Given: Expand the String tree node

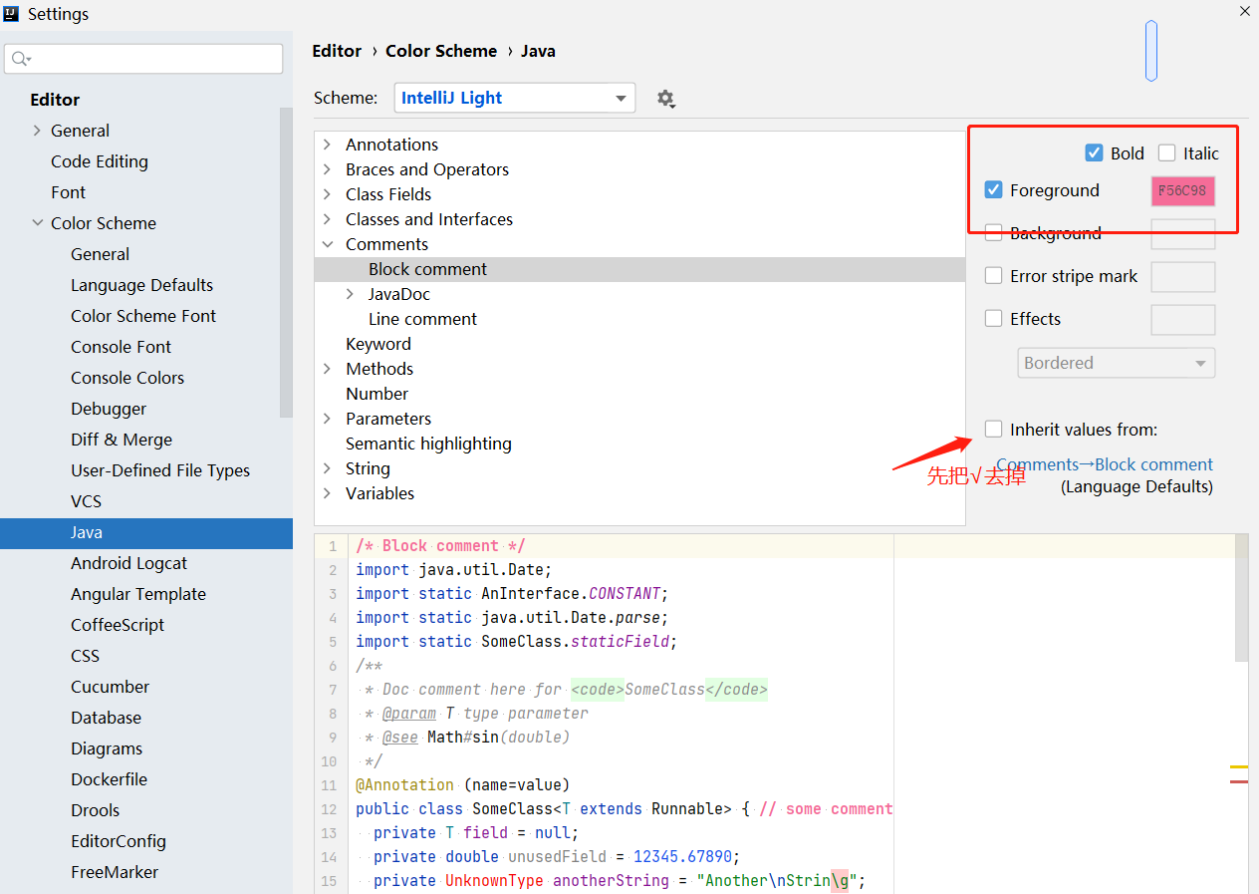Looking at the screenshot, I should (x=327, y=468).
